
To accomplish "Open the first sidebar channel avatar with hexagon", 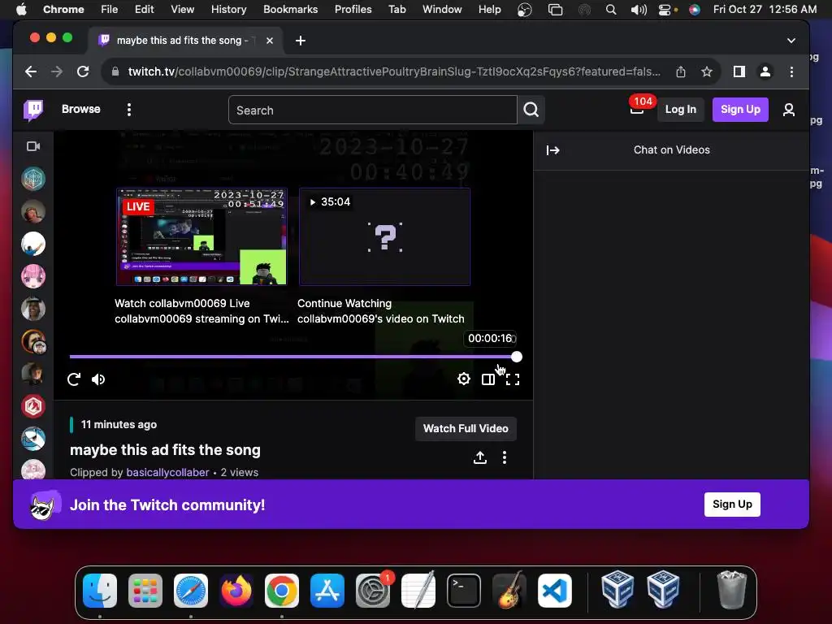I will pyautogui.click(x=33, y=179).
